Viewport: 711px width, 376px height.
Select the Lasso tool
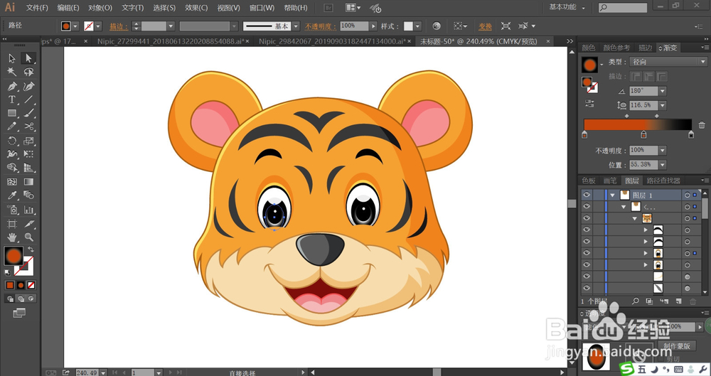click(x=28, y=72)
